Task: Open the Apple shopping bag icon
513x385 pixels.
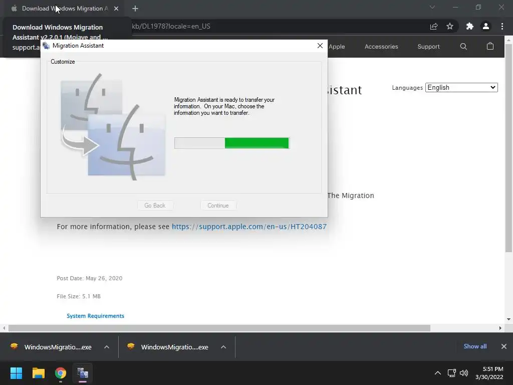Action: 490,46
